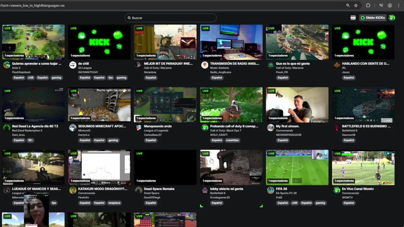
Task: Open the radio studio stream thumbnail
Action: coord(231,42)
